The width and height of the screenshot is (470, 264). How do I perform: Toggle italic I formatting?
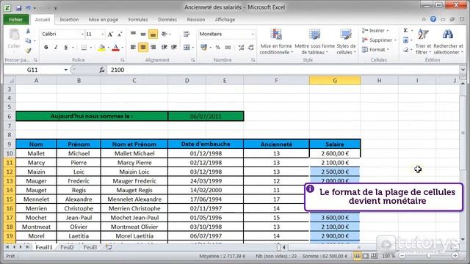56,47
